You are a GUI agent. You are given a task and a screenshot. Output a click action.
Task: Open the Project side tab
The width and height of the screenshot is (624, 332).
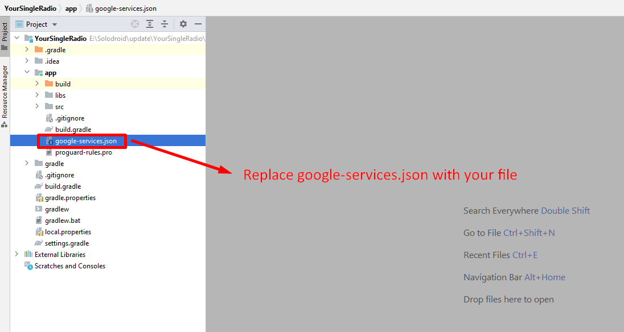tap(5, 32)
